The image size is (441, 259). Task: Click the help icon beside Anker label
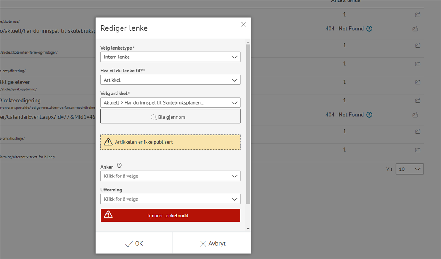(119, 166)
